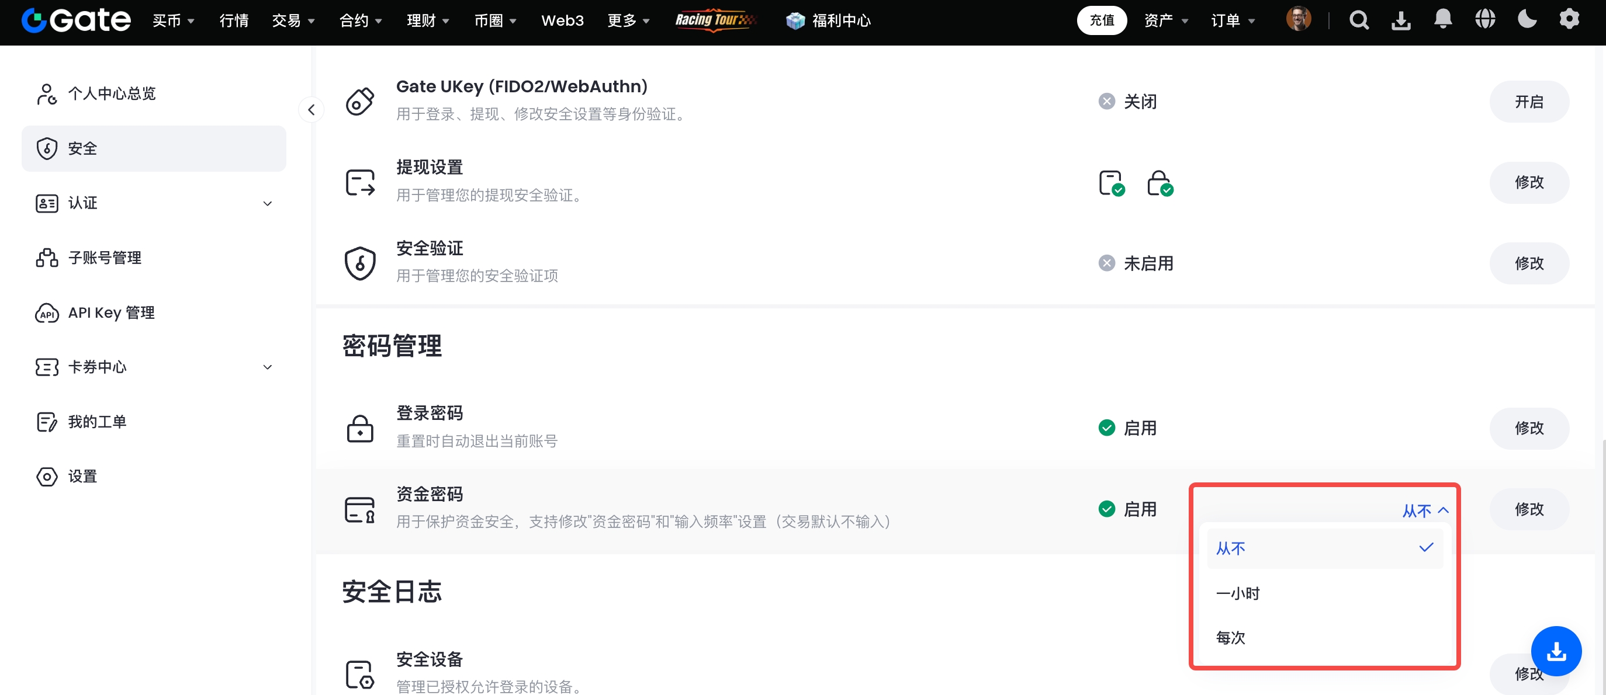Screen dimensions: 1606x695
Task: Select 每次 frequency option
Action: (x=1231, y=638)
